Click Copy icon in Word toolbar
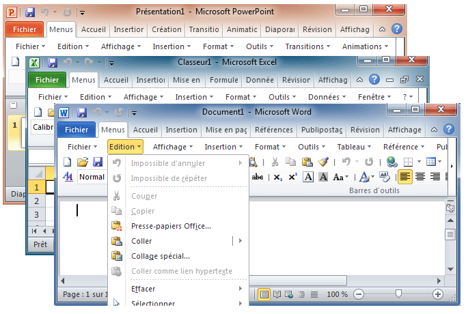Screen dimensions: 468x314 (x=290, y=162)
